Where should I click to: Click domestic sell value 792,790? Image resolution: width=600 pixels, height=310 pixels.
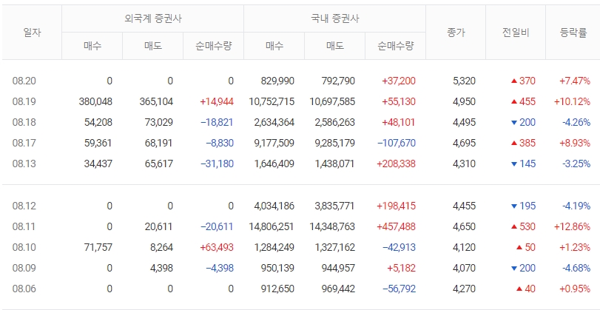(338, 81)
